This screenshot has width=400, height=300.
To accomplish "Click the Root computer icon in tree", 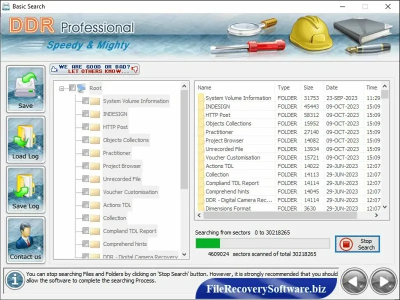I will click(81, 88).
